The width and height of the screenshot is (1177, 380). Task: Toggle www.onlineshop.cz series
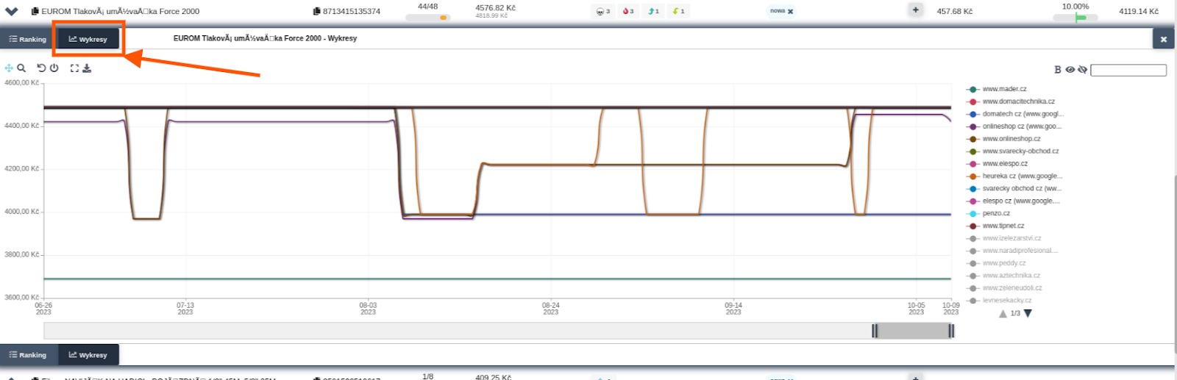pyautogui.click(x=1004, y=139)
